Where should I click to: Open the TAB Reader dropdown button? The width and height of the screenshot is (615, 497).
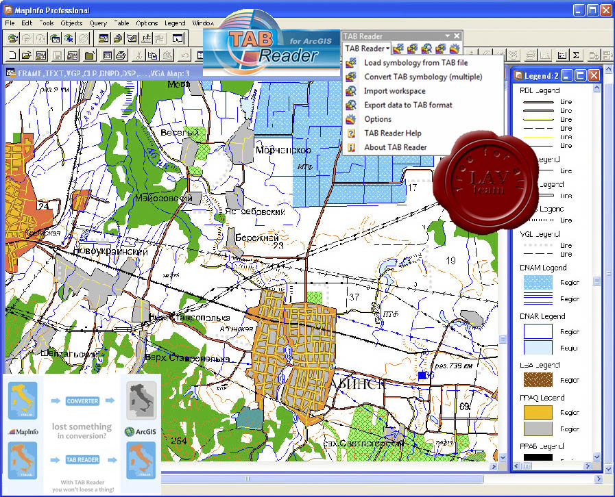[x=367, y=49]
